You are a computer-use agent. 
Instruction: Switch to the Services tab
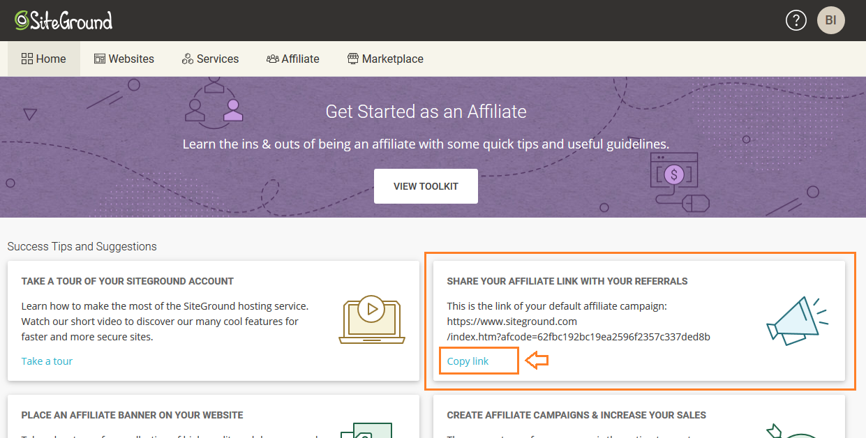(210, 59)
